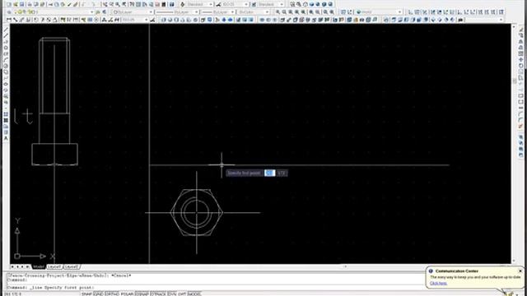Screen dimensions: 527x296
Task: Toggle POLAR tracking in status bar
Action: (127, 294)
